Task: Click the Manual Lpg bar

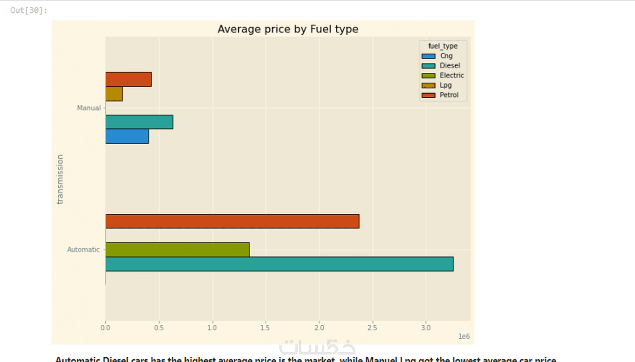Action: pyautogui.click(x=114, y=94)
